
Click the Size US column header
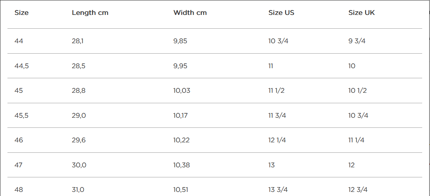(281, 13)
